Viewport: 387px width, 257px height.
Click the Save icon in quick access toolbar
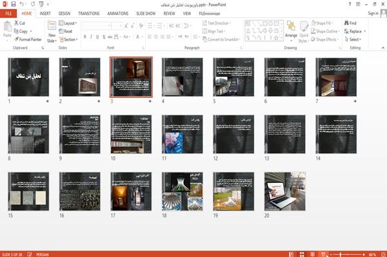point(14,5)
